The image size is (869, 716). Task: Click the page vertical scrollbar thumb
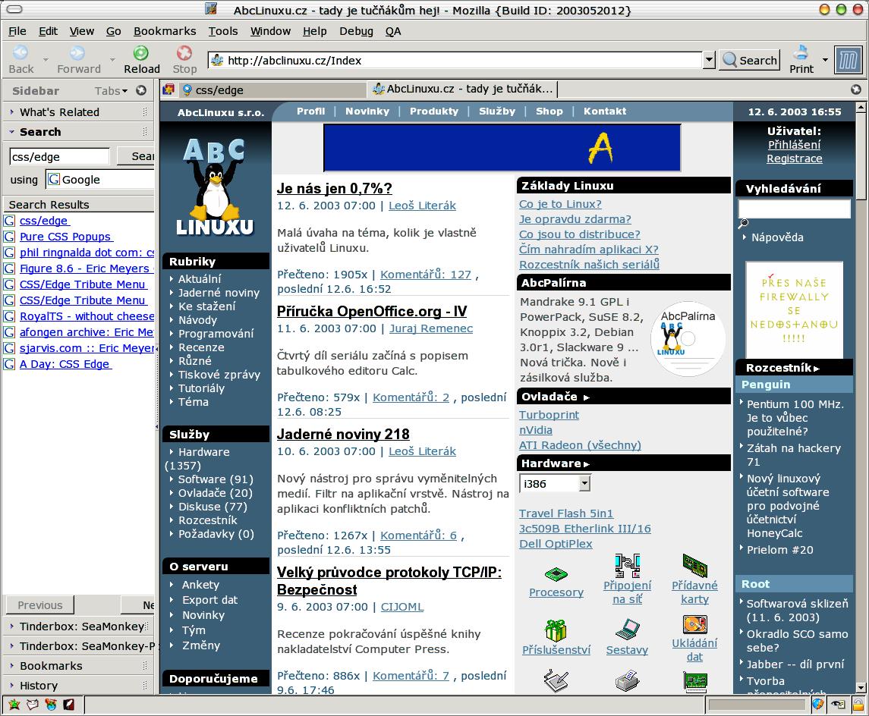(x=861, y=156)
